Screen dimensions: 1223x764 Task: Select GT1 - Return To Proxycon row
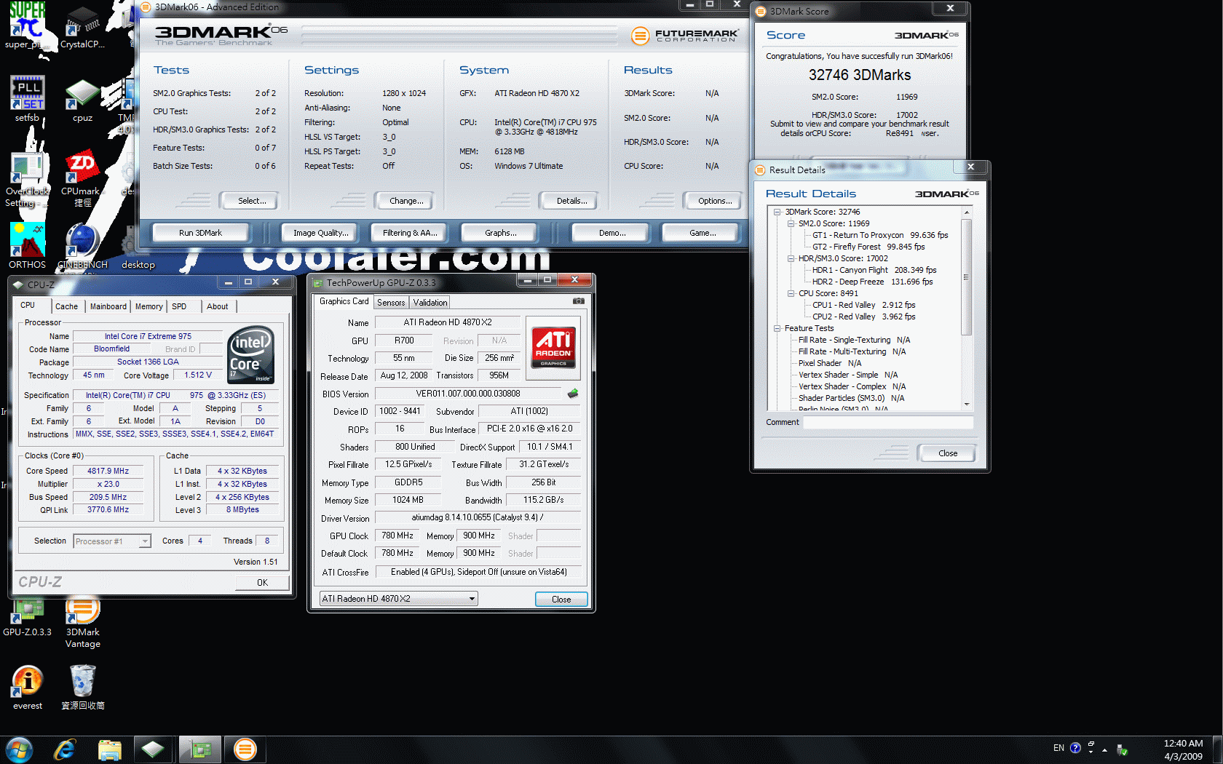coord(880,235)
